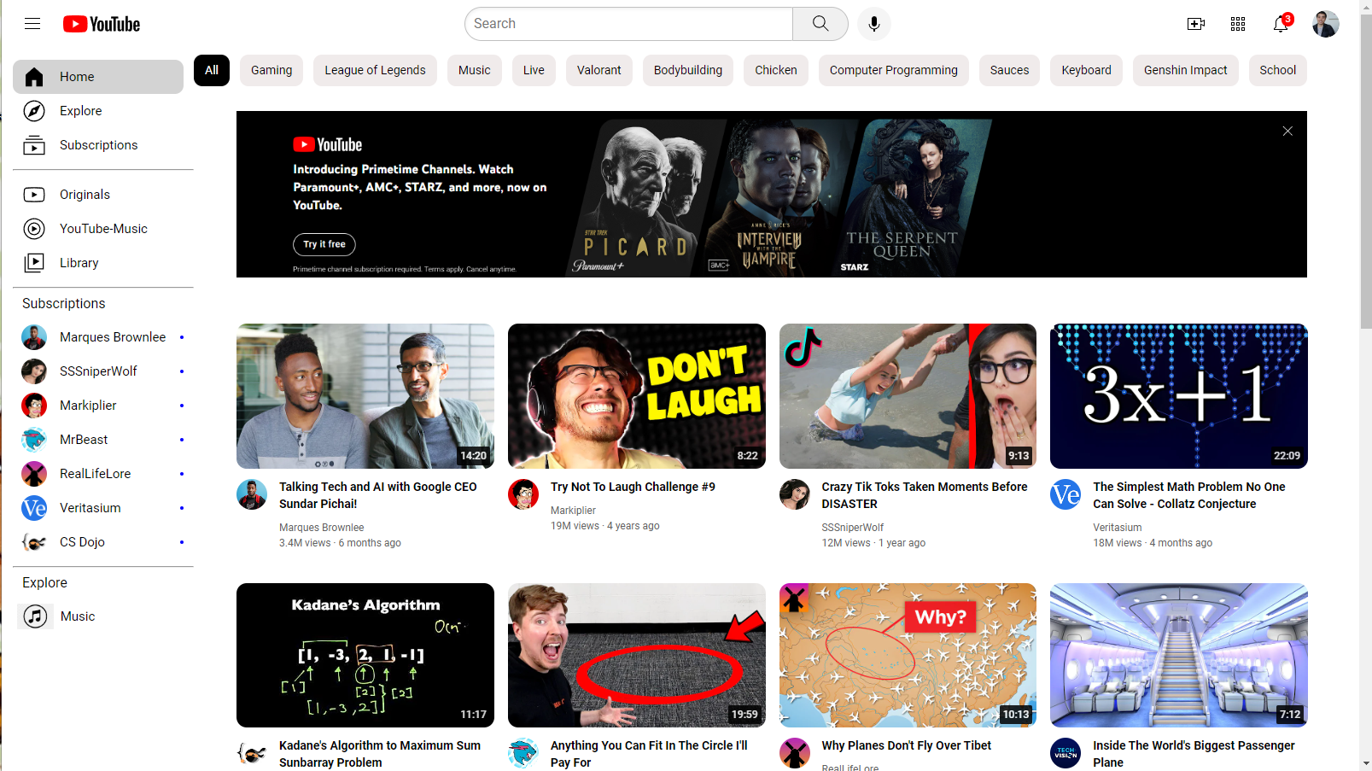Activate voice search microphone

pyautogui.click(x=873, y=24)
